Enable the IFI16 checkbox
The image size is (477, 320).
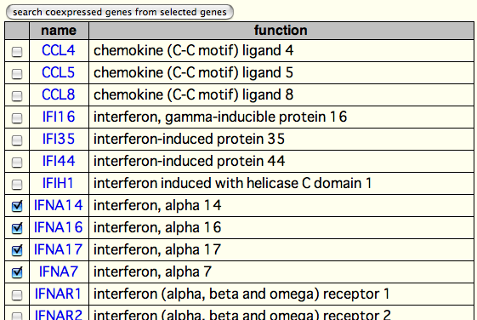pos(17,118)
